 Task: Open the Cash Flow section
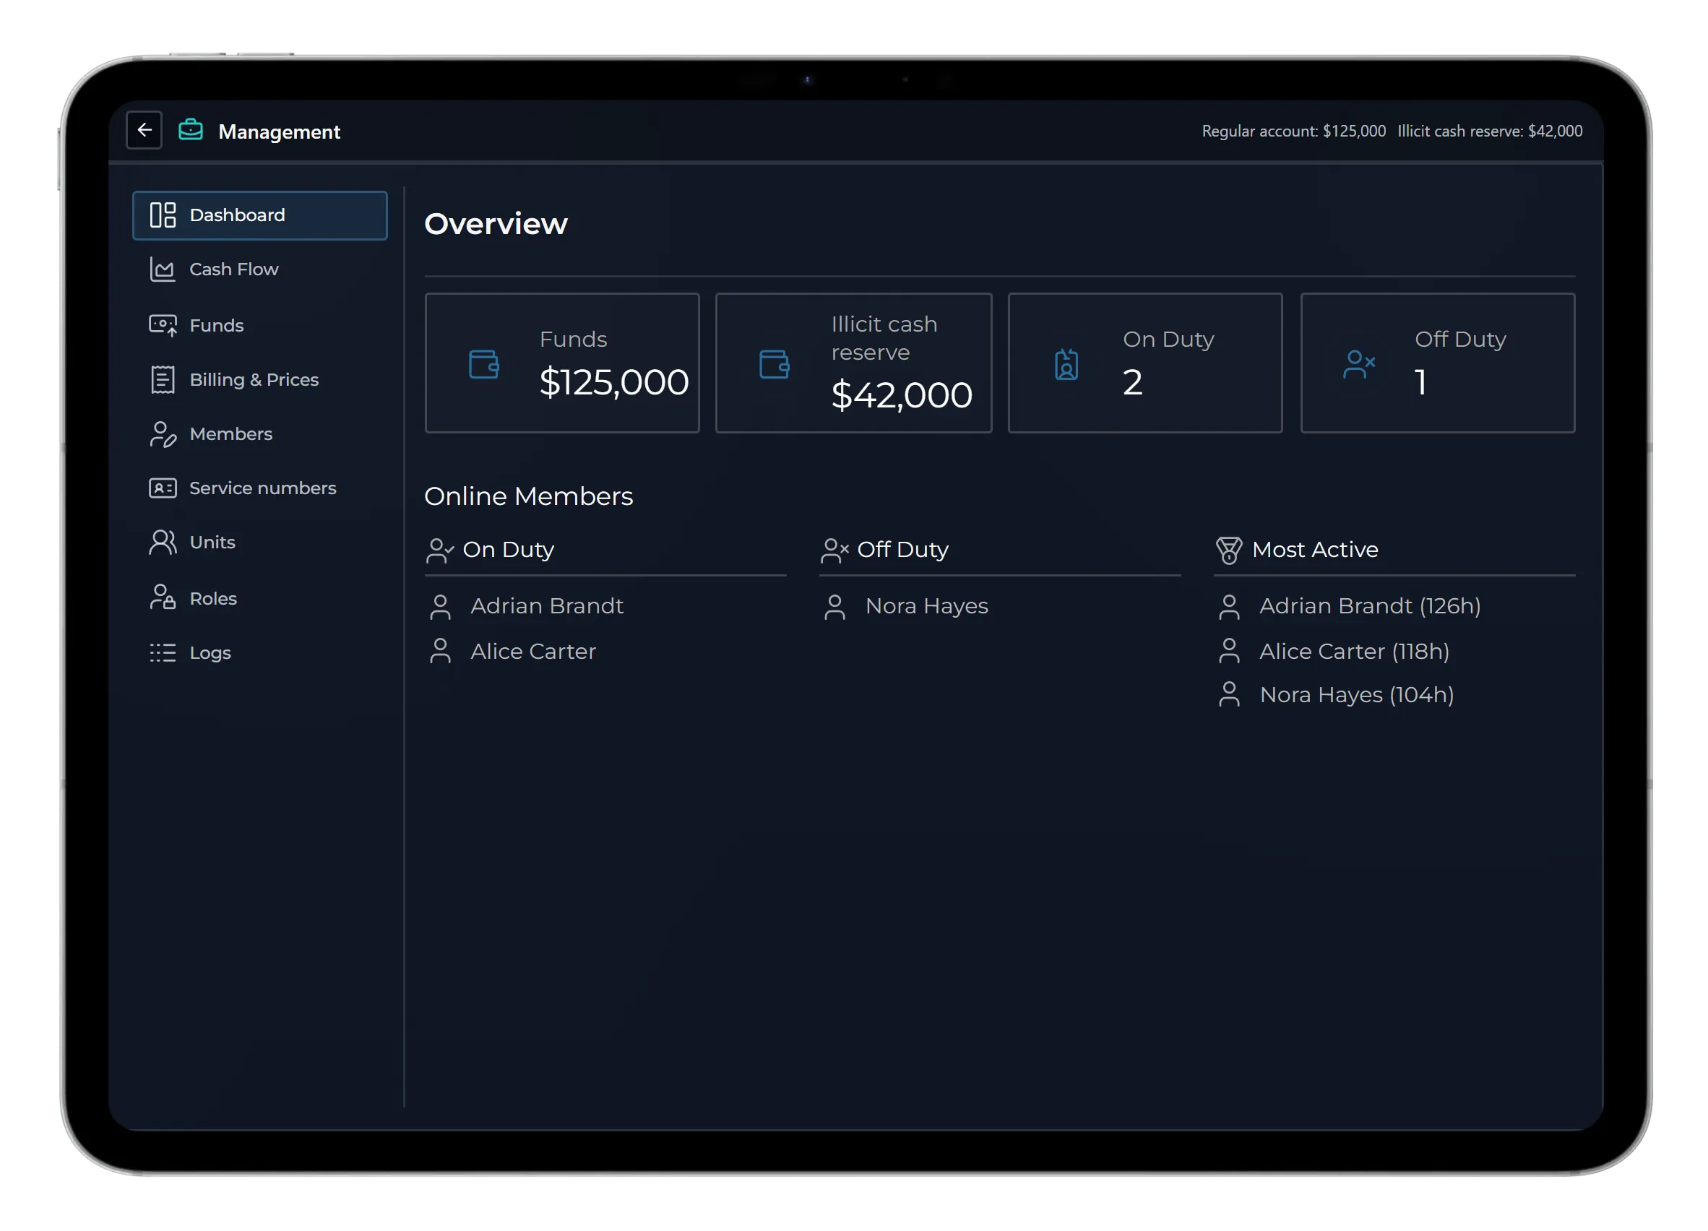tap(260, 269)
